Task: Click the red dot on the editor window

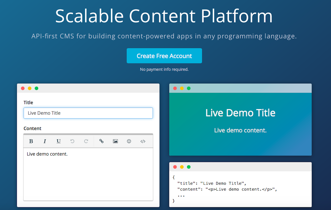Action: click(x=23, y=88)
